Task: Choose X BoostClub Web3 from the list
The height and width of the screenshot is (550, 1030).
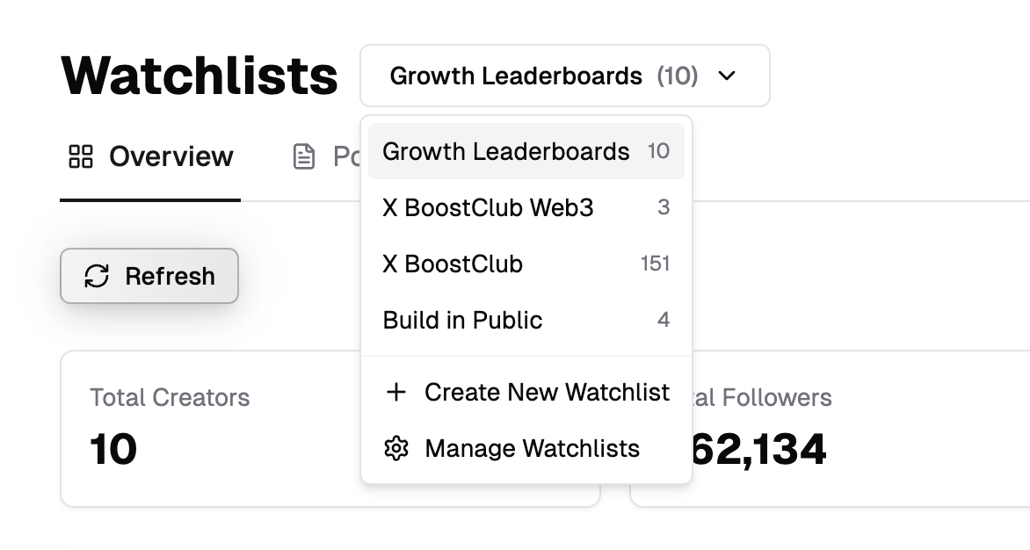Action: click(526, 207)
